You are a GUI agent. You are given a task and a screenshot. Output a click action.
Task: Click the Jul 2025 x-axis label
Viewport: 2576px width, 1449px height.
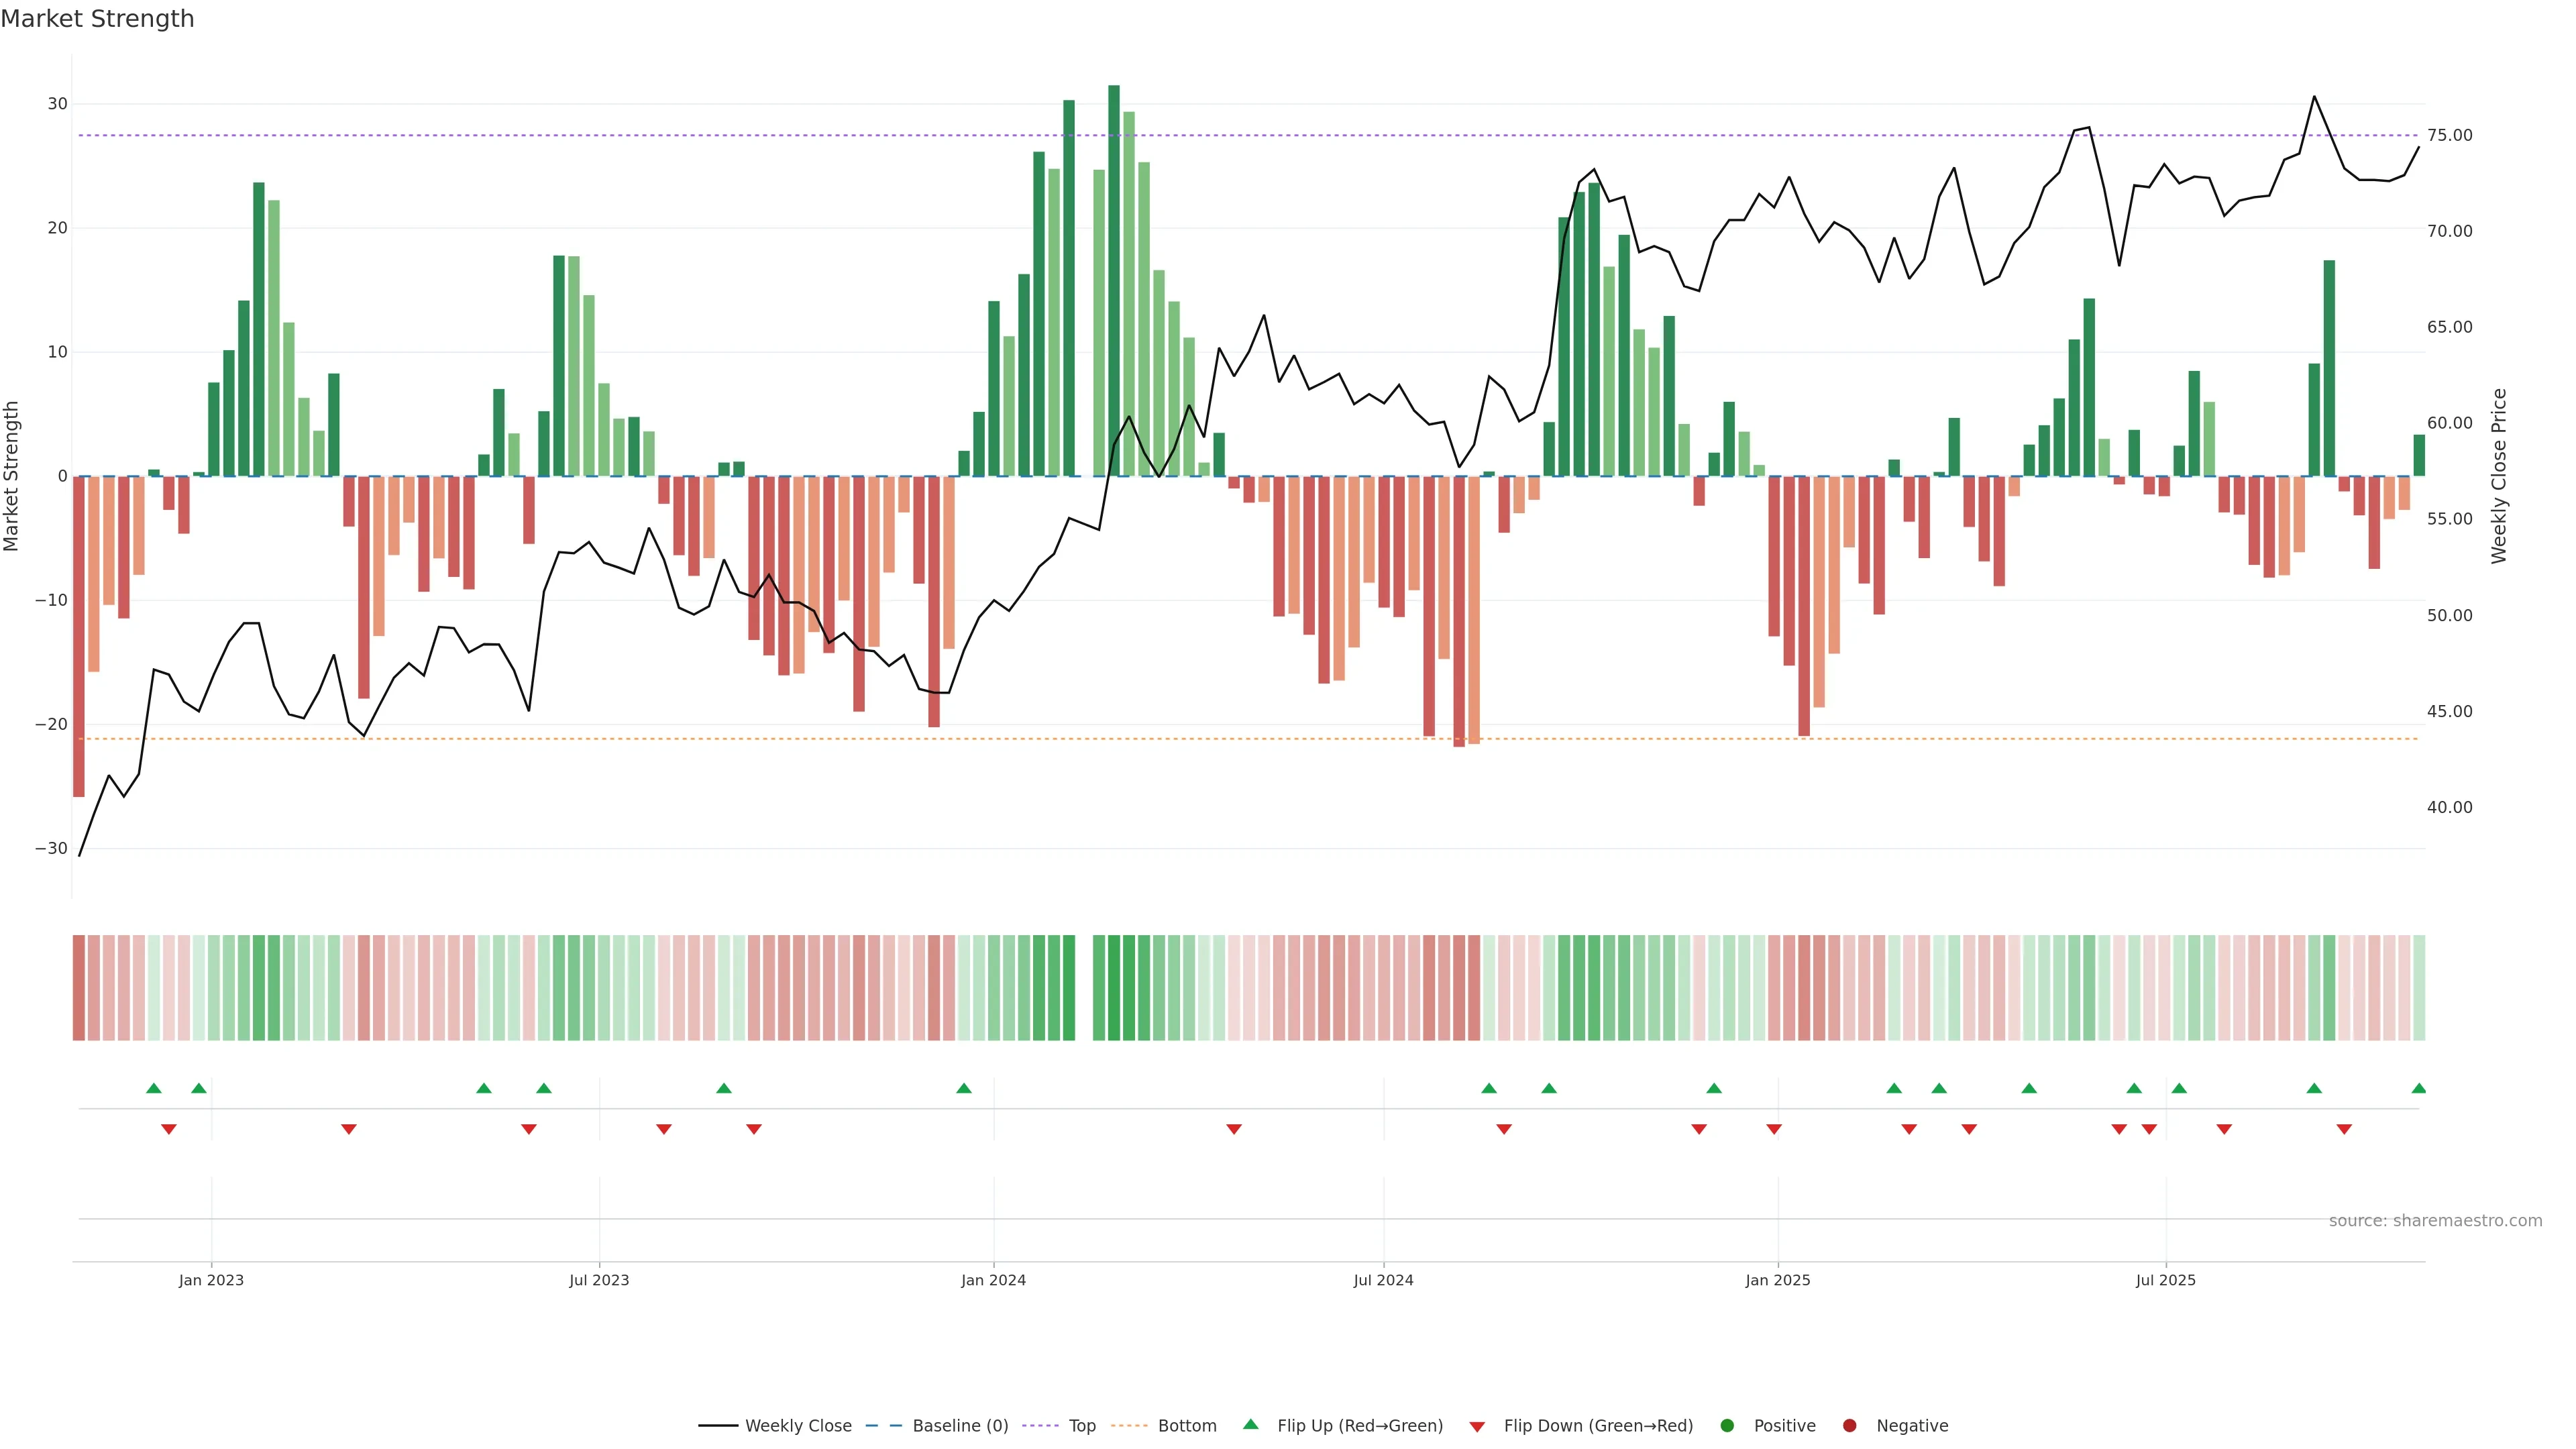[2165, 1280]
